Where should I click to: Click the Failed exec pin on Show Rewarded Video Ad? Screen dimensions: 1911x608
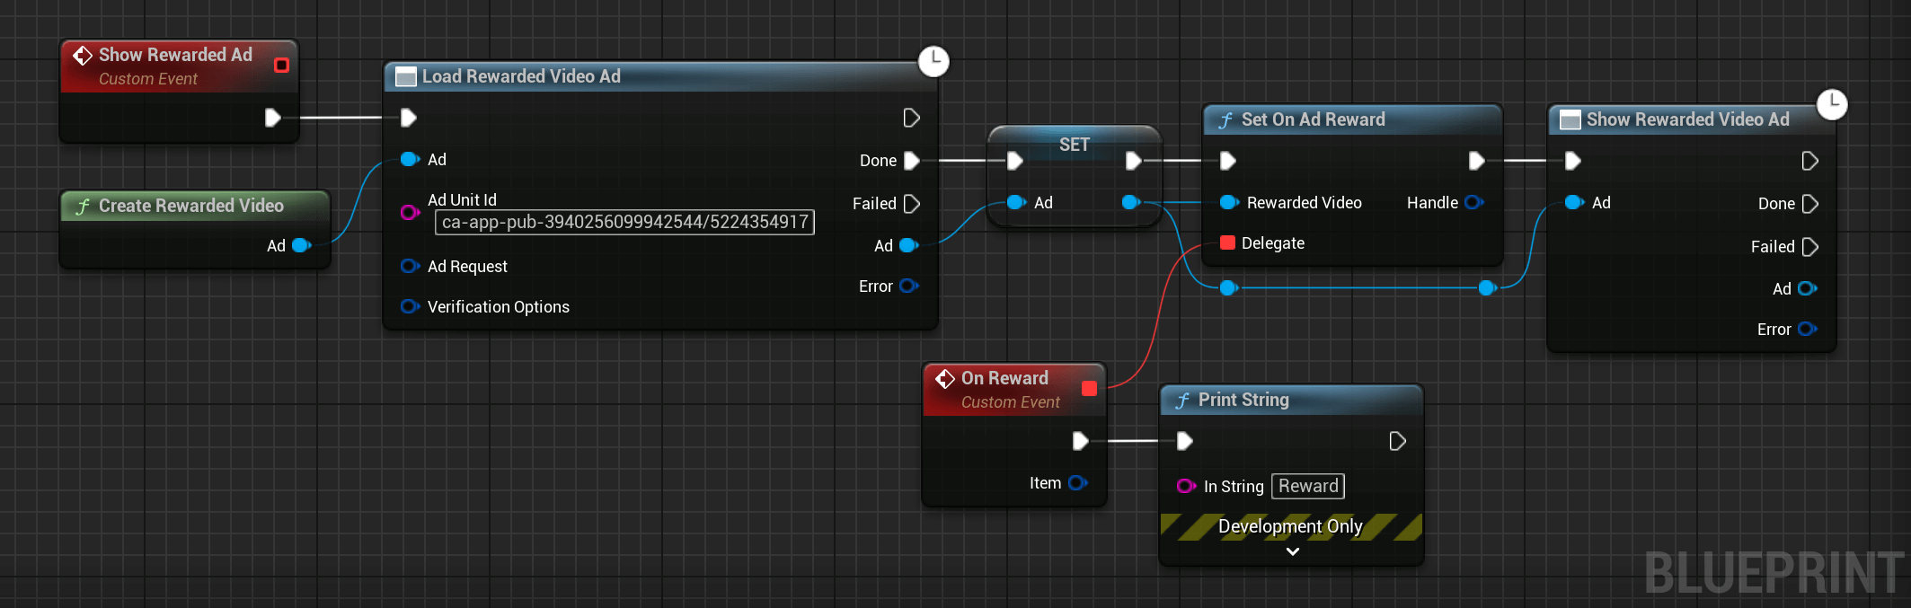(1810, 247)
